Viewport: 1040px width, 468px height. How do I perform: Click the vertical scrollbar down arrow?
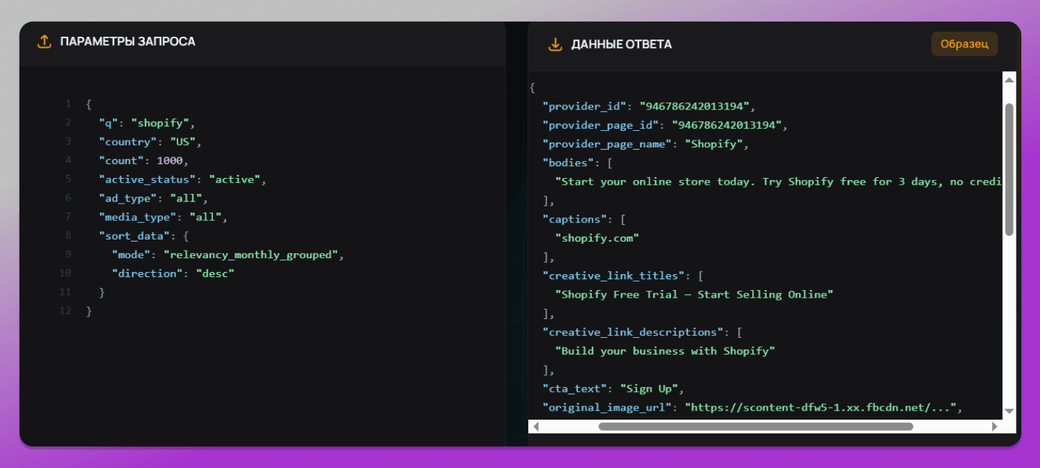click(1009, 411)
